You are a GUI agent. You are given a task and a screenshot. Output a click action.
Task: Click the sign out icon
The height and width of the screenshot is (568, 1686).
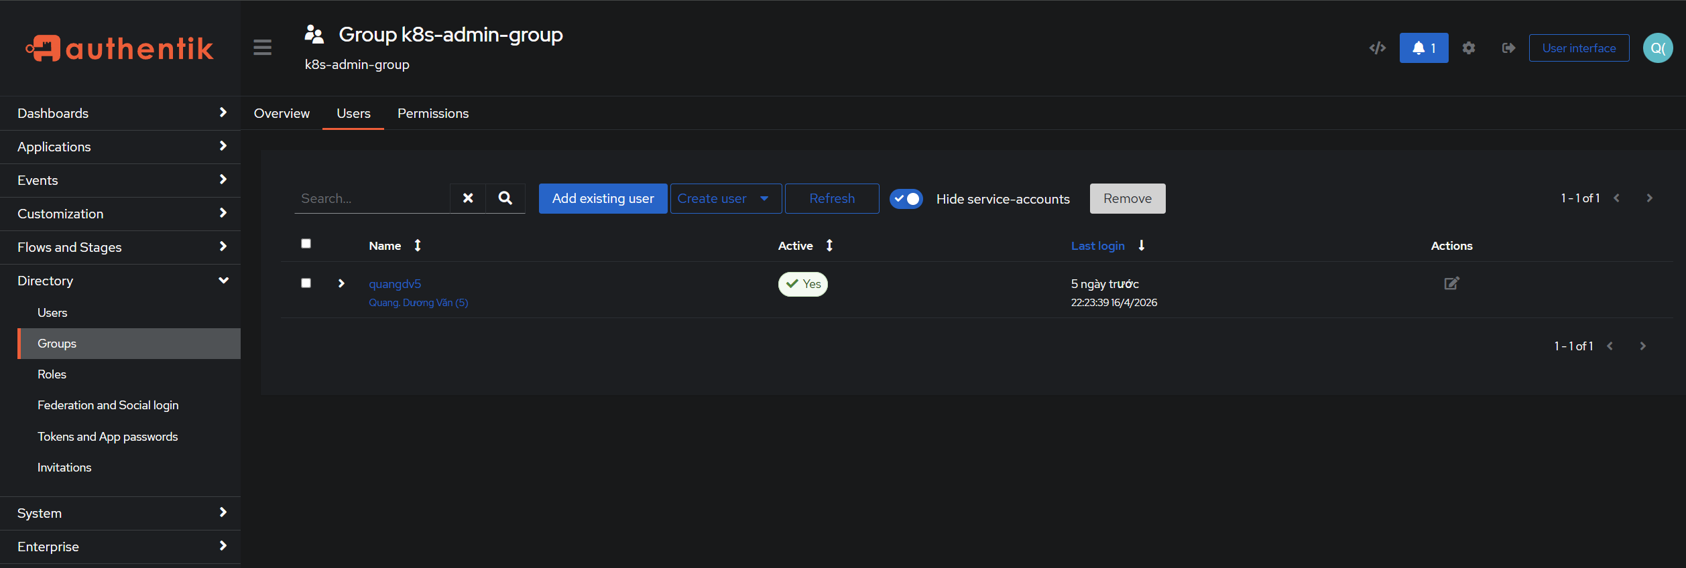(x=1508, y=48)
